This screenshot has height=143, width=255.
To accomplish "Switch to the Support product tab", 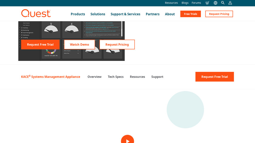I will coord(157,77).
